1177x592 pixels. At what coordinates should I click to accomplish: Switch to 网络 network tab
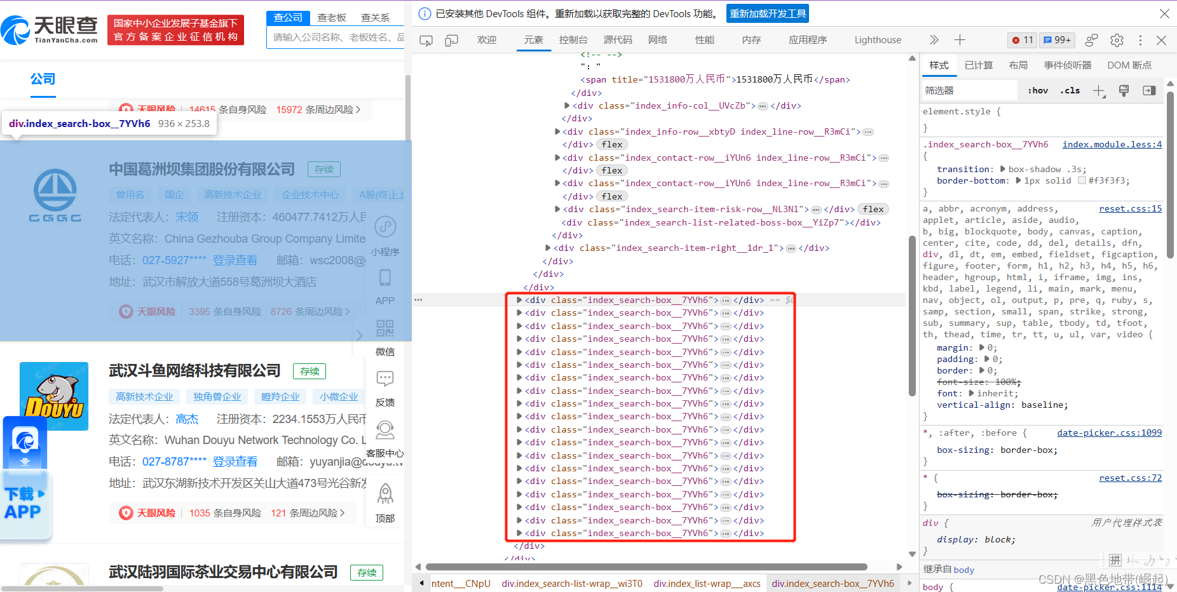[658, 39]
